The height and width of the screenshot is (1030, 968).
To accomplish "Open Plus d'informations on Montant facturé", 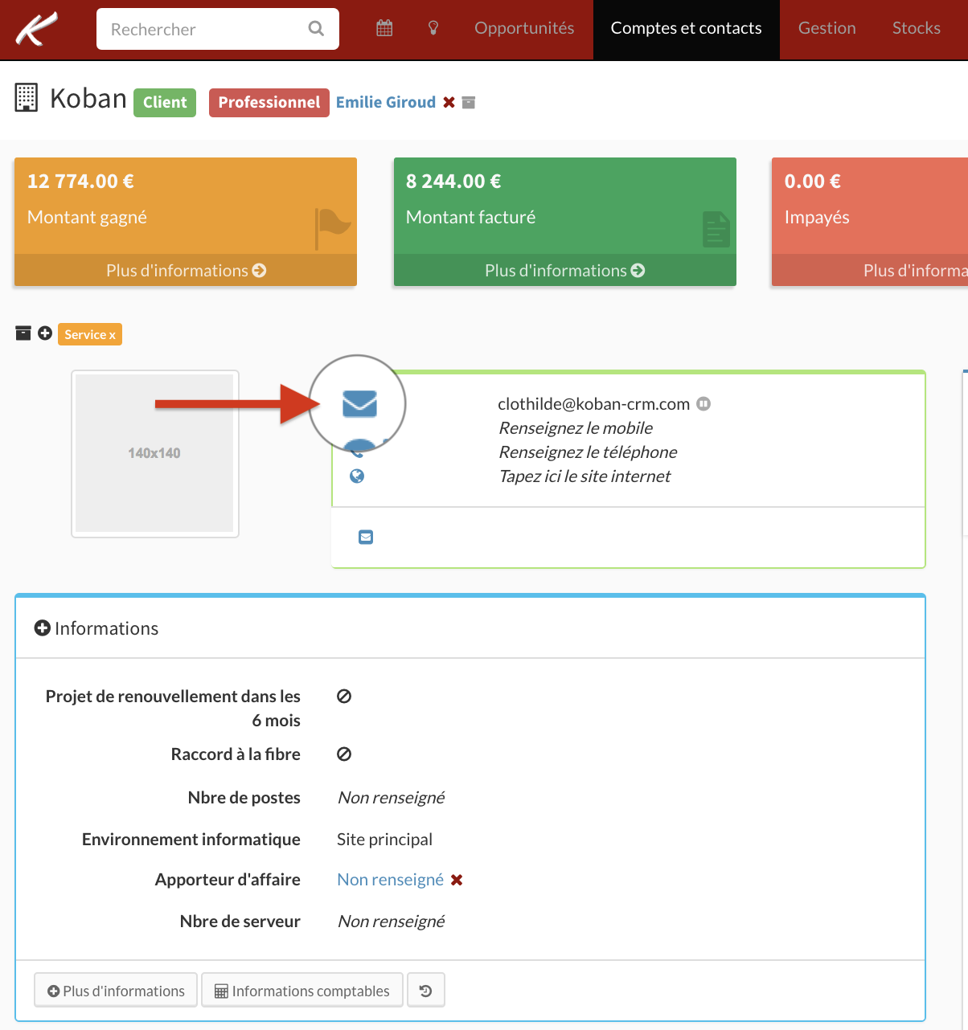I will [x=565, y=271].
